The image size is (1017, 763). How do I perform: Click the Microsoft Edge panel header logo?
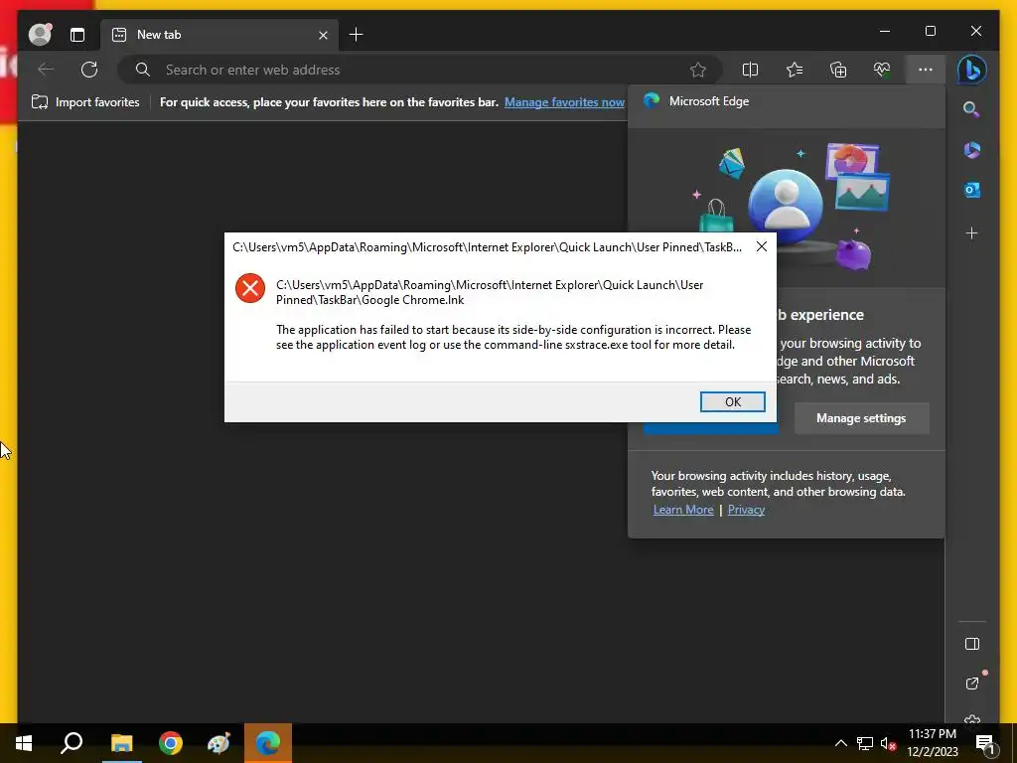tap(652, 100)
